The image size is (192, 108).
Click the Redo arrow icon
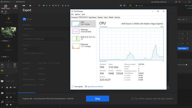coord(8,65)
